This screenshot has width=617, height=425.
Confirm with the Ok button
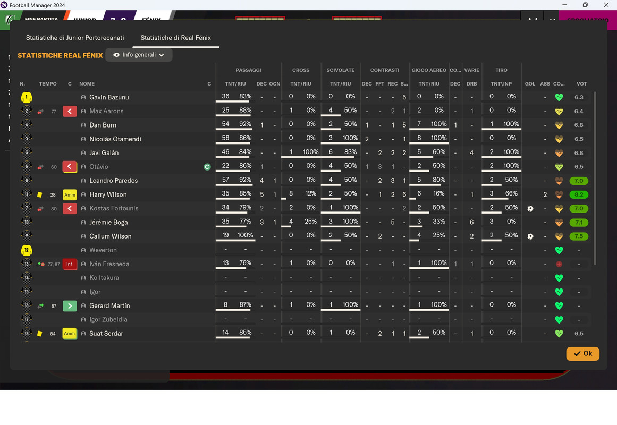pos(583,353)
